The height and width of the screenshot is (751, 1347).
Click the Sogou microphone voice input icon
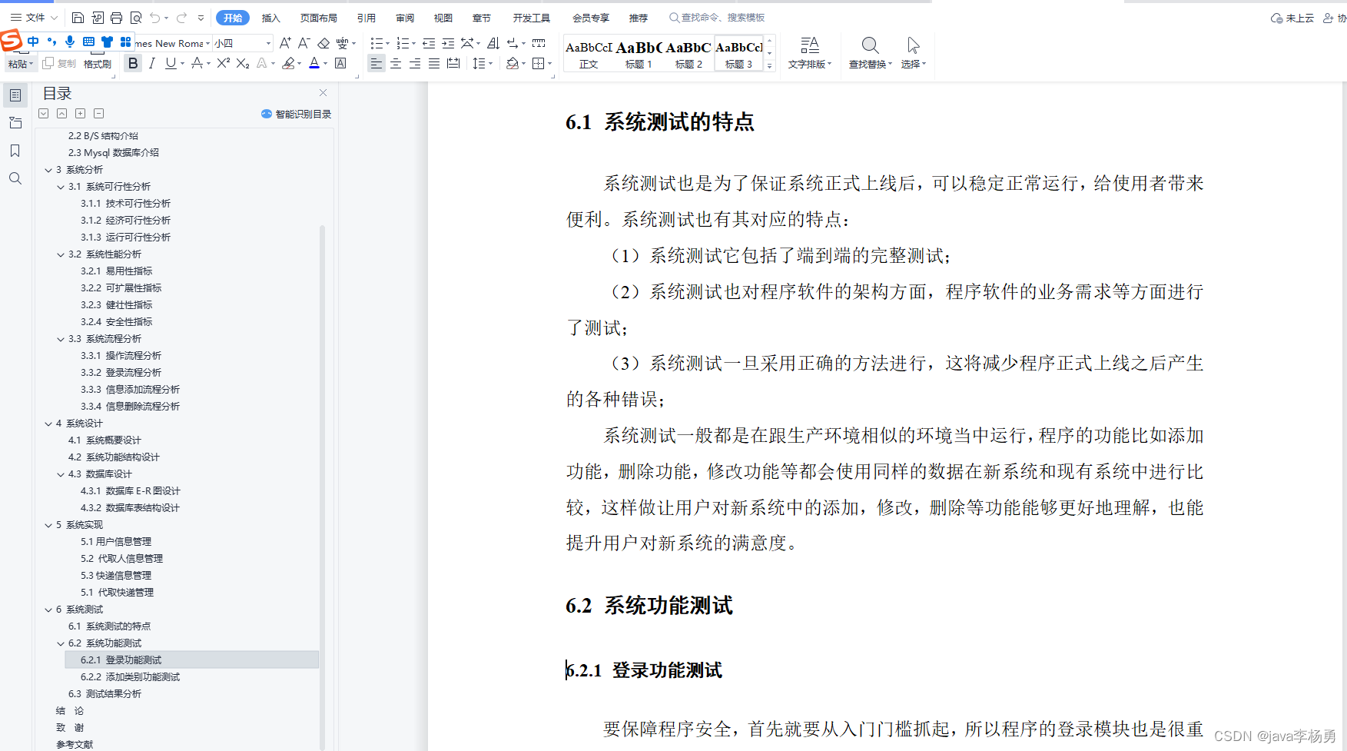click(x=70, y=42)
